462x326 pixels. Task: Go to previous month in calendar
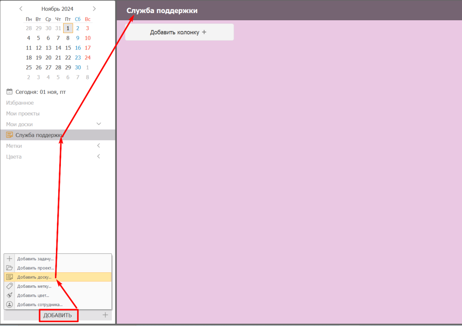(21, 9)
